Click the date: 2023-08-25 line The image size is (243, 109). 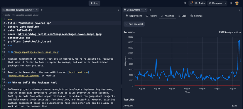[x=20, y=30]
